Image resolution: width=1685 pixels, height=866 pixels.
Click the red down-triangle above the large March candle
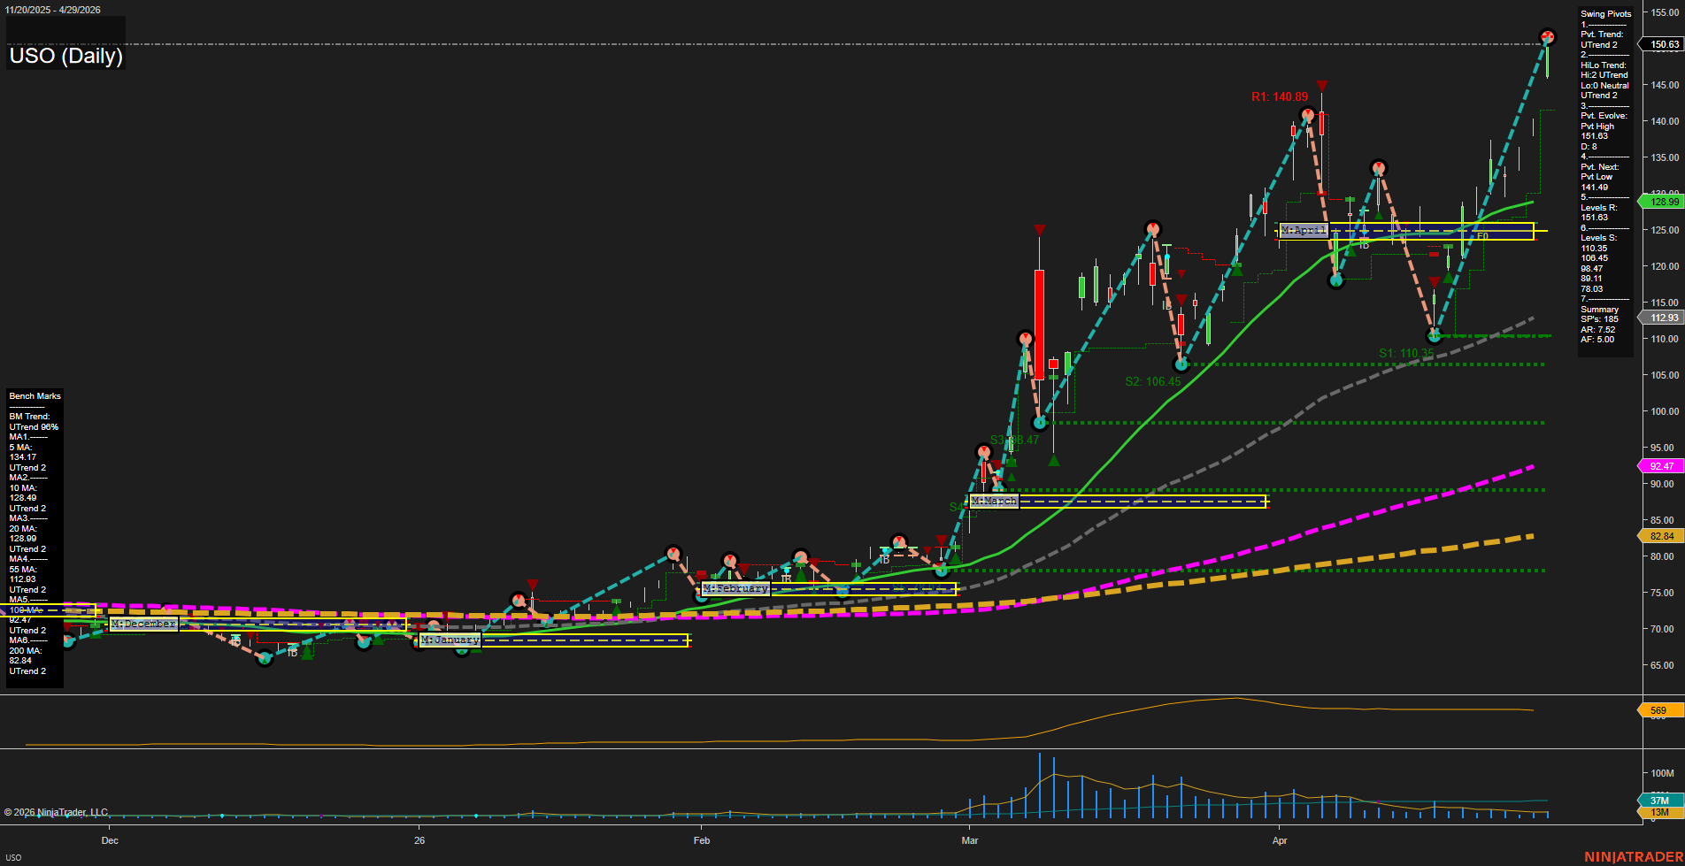click(1039, 231)
